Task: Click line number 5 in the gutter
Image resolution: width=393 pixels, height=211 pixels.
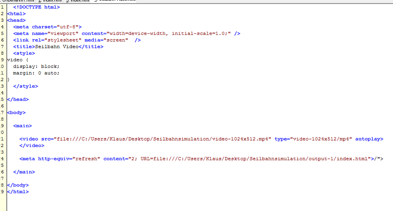Action: click(x=2, y=33)
